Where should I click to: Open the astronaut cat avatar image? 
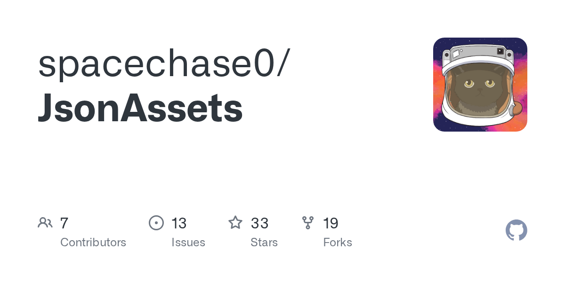pyautogui.click(x=480, y=85)
